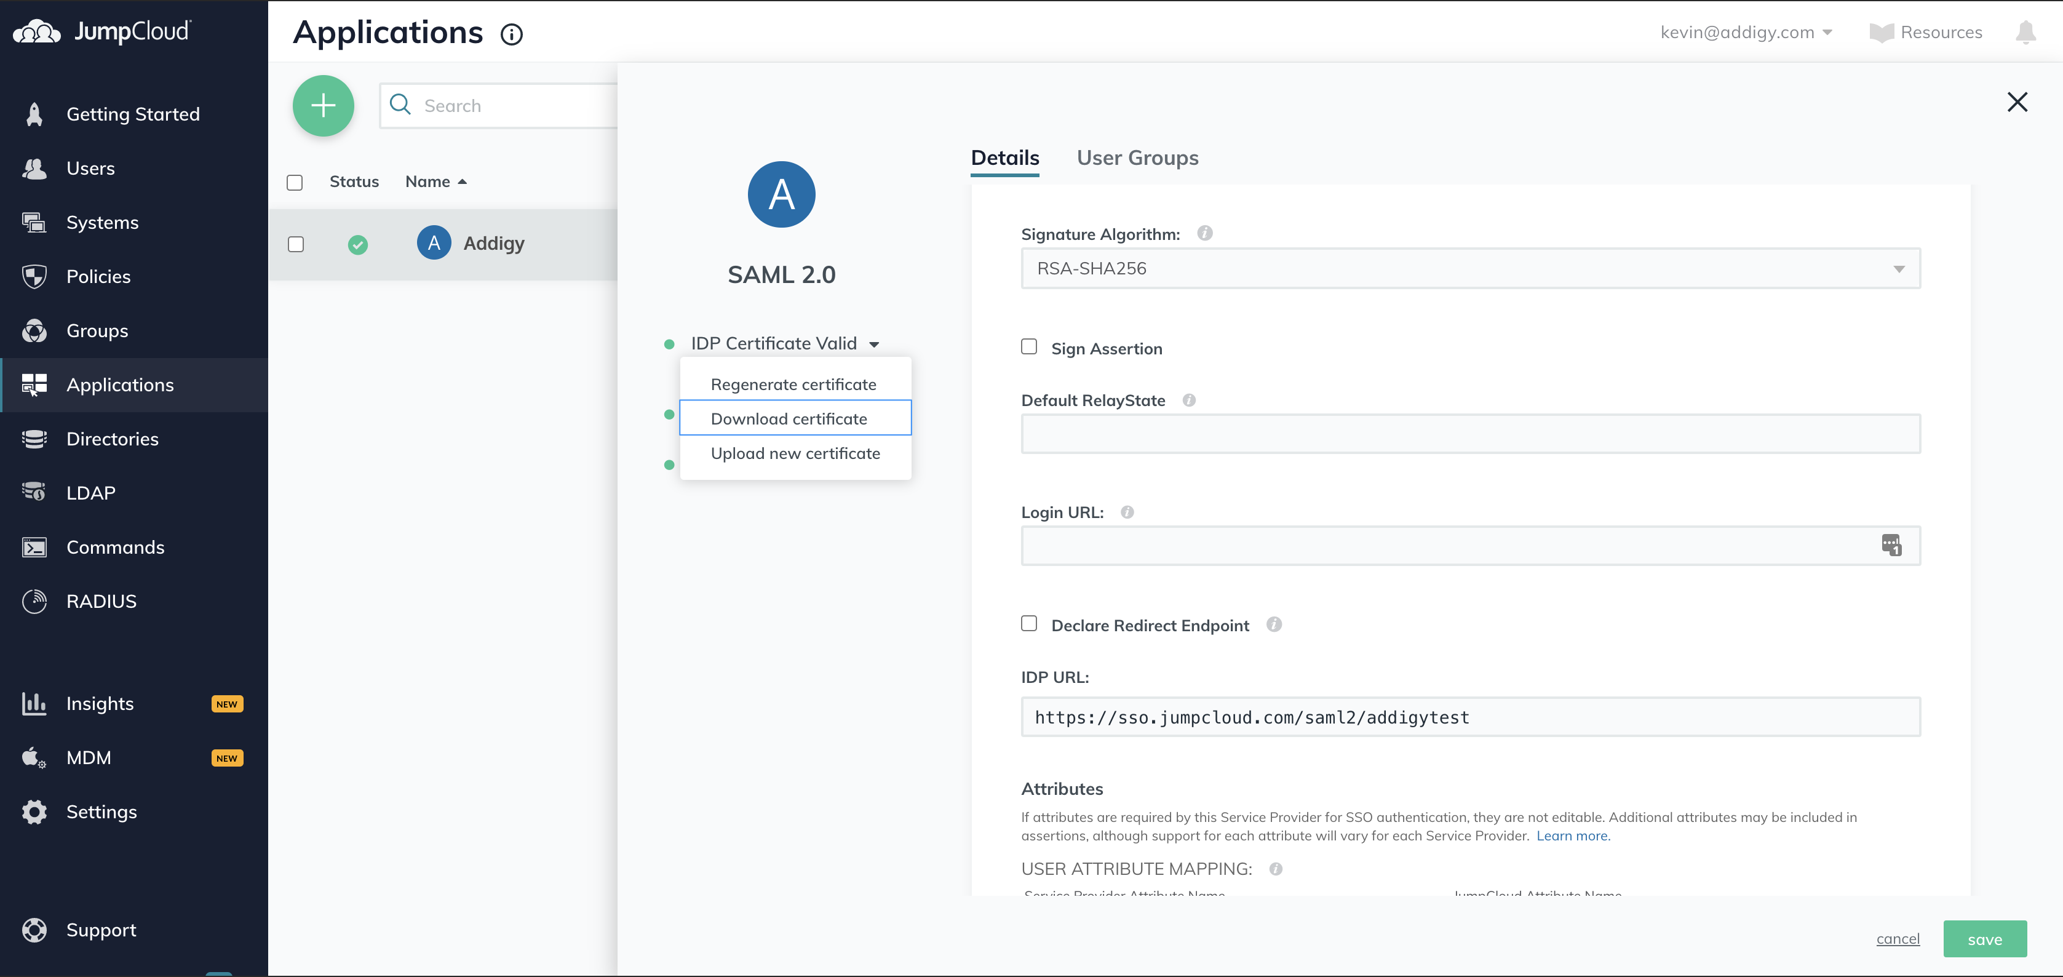Viewport: 2063px width, 977px height.
Task: Click the cancel link
Action: pyautogui.click(x=1897, y=939)
